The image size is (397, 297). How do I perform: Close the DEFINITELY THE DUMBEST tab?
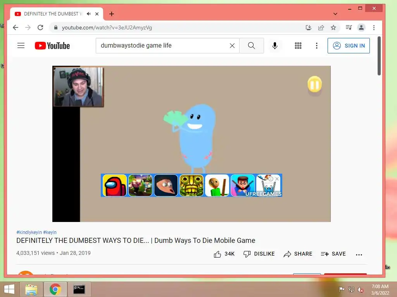(97, 14)
